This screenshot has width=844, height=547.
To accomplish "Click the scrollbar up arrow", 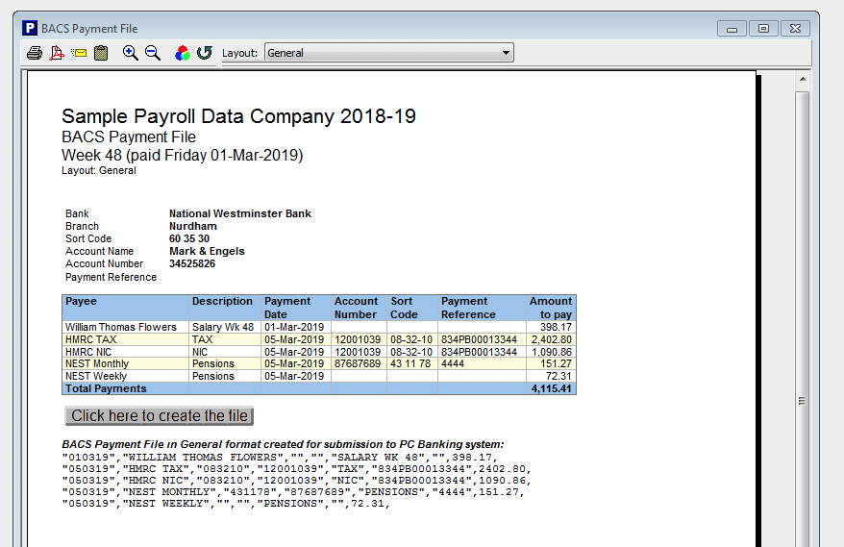I will point(803,79).
